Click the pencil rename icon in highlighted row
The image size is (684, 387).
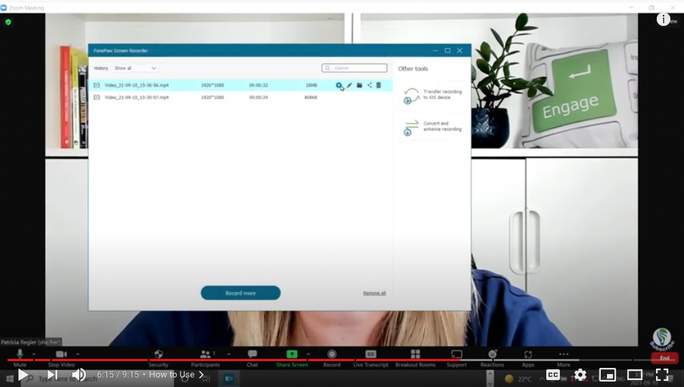click(349, 85)
